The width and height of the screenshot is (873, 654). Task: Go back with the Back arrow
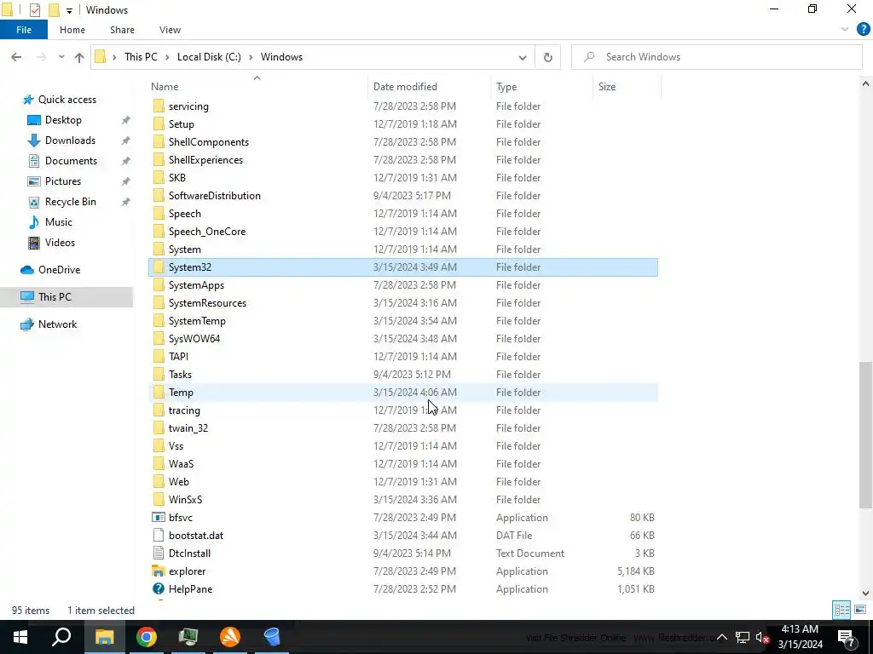[16, 57]
